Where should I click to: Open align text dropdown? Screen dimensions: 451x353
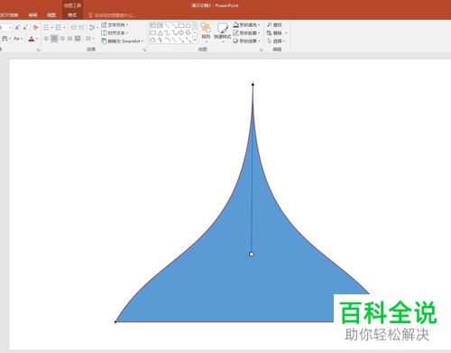click(x=115, y=33)
